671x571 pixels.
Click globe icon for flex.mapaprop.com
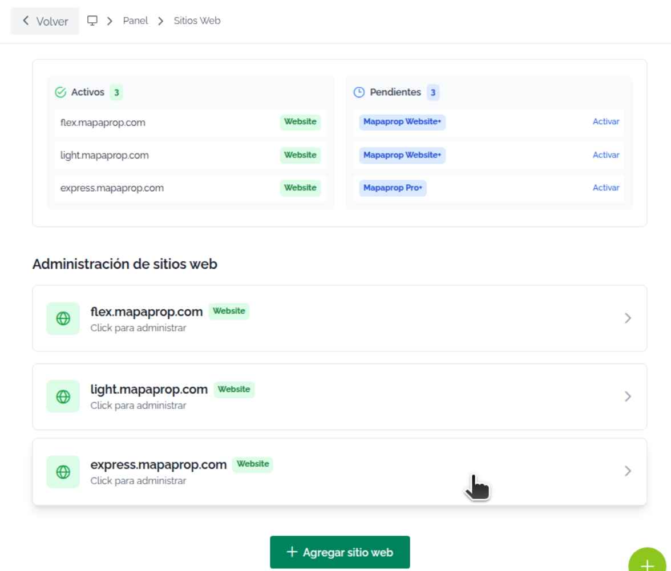(63, 318)
